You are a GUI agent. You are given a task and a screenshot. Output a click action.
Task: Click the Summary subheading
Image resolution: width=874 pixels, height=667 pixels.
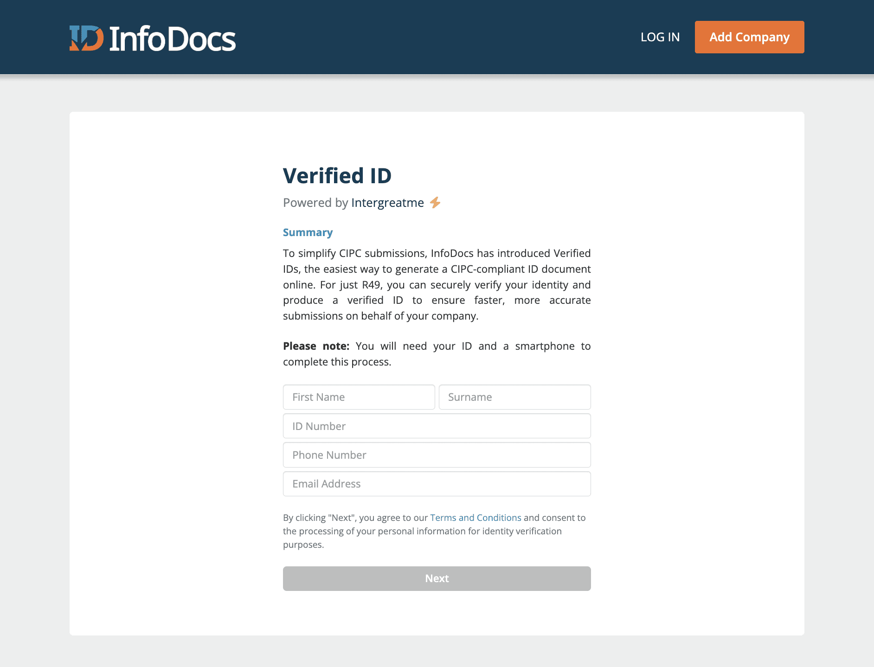point(308,232)
